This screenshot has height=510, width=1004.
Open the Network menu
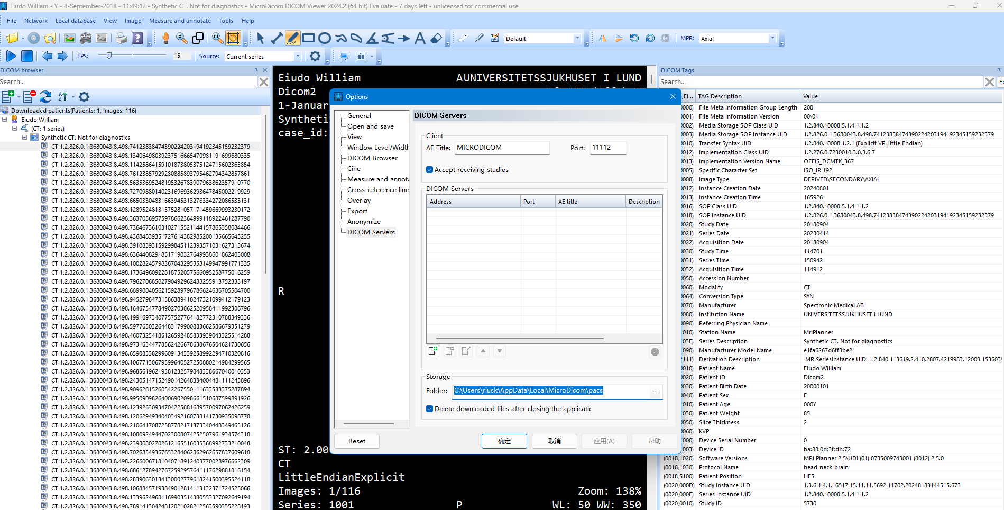36,21
